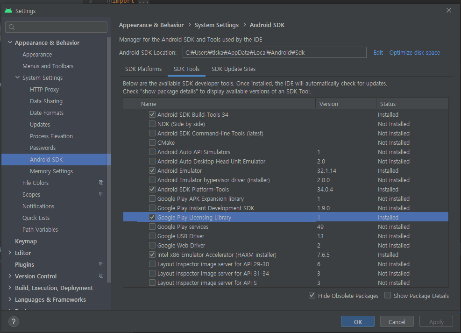Click the project-level icon beside Plugins
Viewport: 461px width, 333px height.
(101, 264)
